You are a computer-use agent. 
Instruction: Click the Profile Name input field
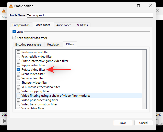coord(90,15)
